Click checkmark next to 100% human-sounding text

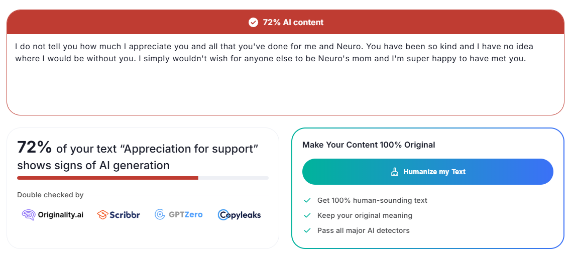pyautogui.click(x=307, y=200)
